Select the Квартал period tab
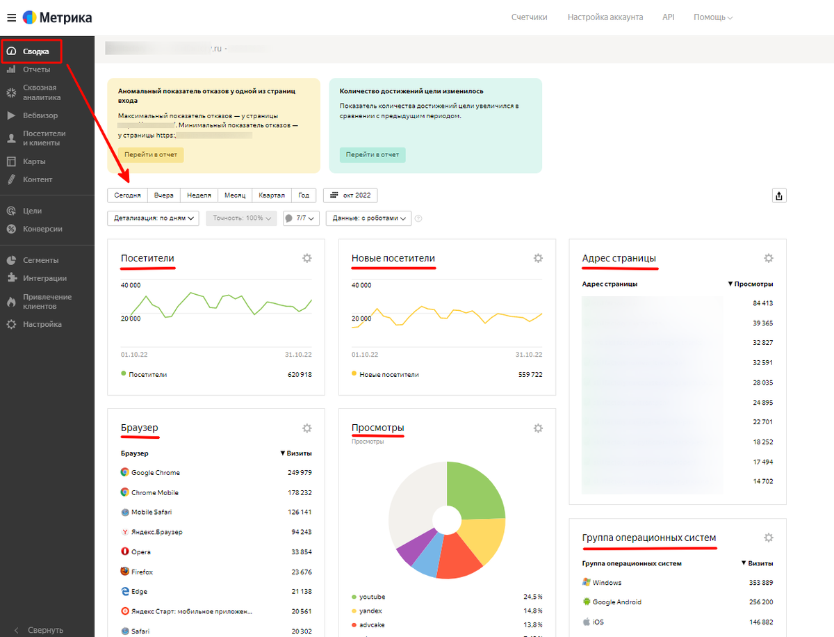The height and width of the screenshot is (637, 834). click(x=271, y=195)
